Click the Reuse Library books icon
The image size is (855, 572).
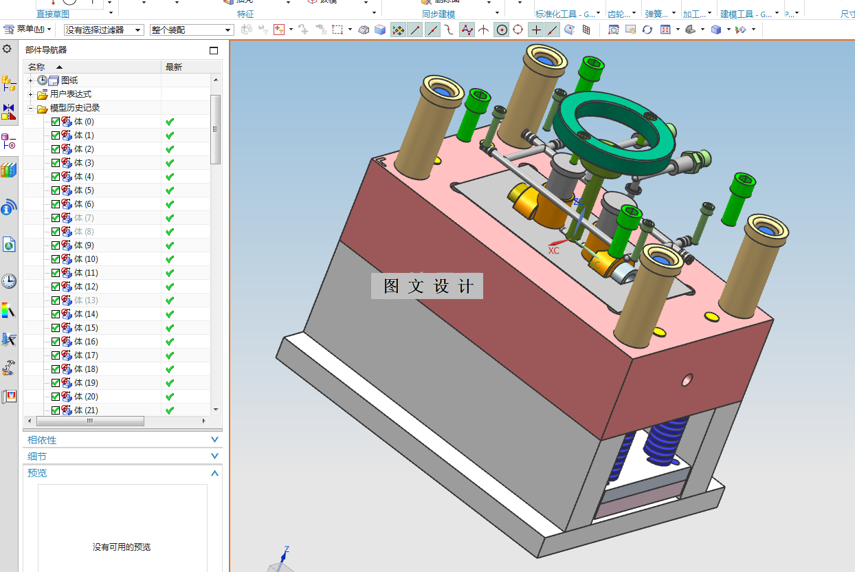(8, 170)
